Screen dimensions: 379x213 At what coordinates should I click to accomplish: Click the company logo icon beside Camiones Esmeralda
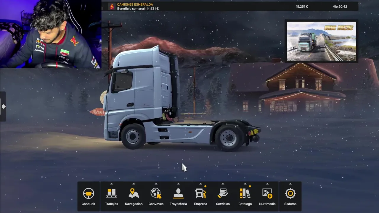112,7
